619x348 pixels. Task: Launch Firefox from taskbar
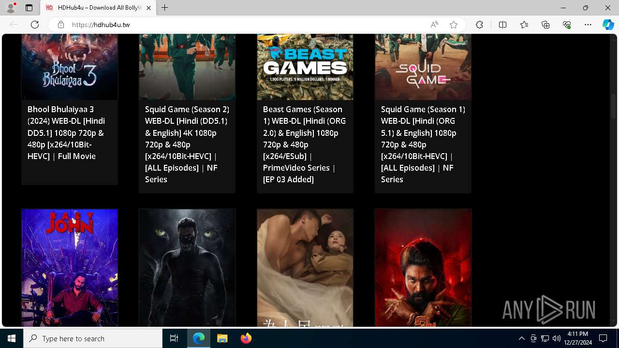pyautogui.click(x=246, y=338)
